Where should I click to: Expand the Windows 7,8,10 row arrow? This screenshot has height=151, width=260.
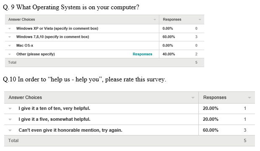click(10, 37)
